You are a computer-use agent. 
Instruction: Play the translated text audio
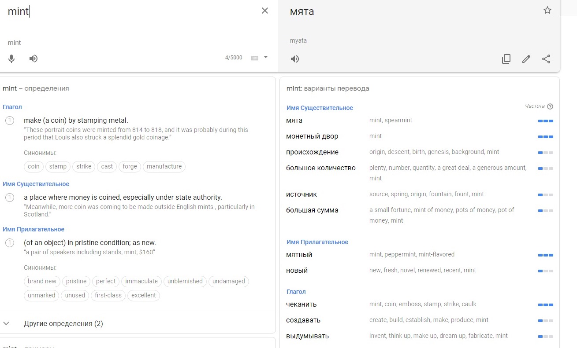coord(295,59)
